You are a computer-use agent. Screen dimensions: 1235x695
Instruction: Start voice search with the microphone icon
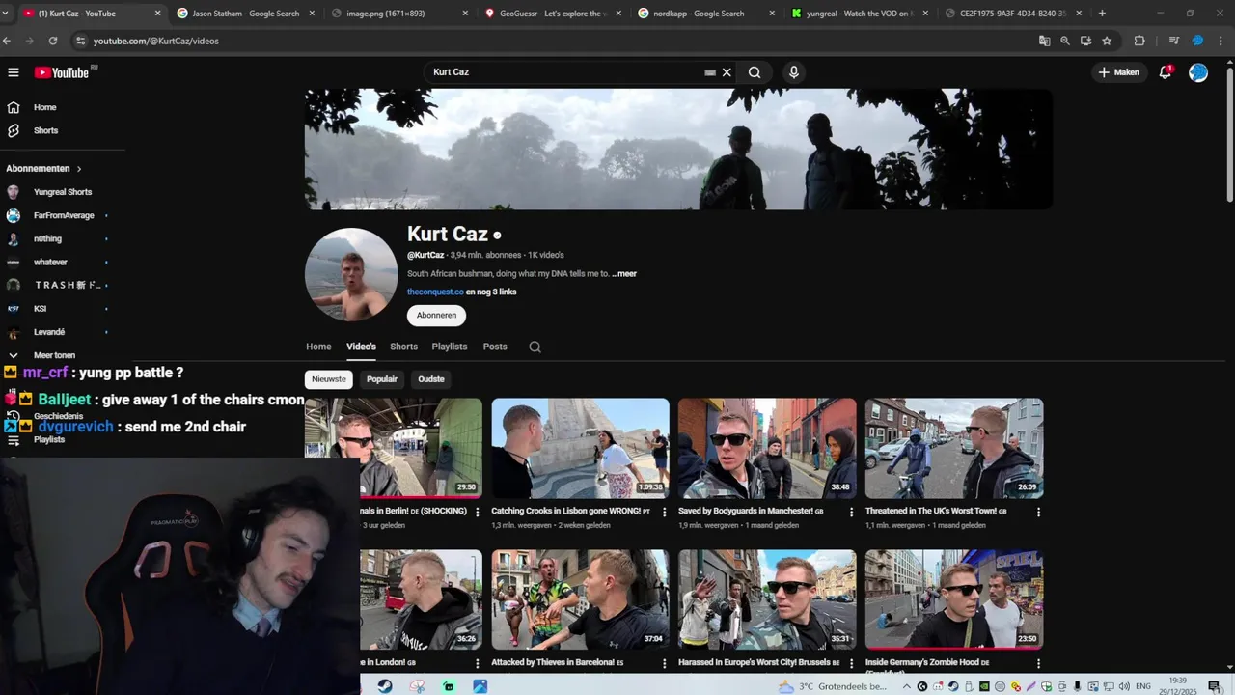tap(793, 72)
